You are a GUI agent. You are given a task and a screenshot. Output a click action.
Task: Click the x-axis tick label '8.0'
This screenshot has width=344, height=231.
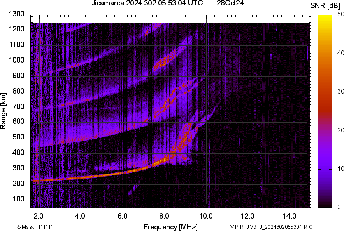point(164,216)
